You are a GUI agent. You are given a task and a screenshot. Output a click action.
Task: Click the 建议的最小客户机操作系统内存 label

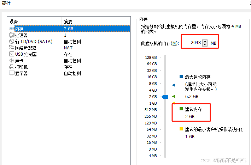pyautogui.click(x=215, y=129)
